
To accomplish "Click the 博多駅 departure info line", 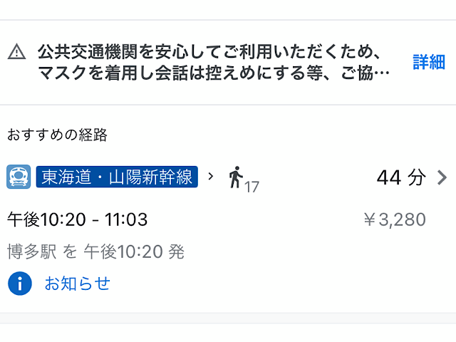I will (96, 252).
